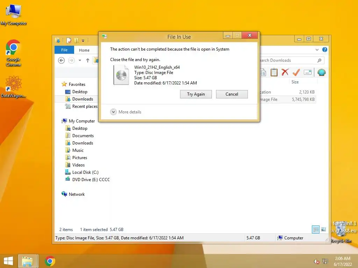Launch Chrome from taskbar
The width and height of the screenshot is (358, 268).
50,261
